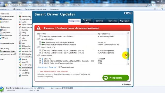This screenshot has width=165, height=93.
Task: Click the SDUSmartScan file icon in Explorer
Action: [20, 51]
